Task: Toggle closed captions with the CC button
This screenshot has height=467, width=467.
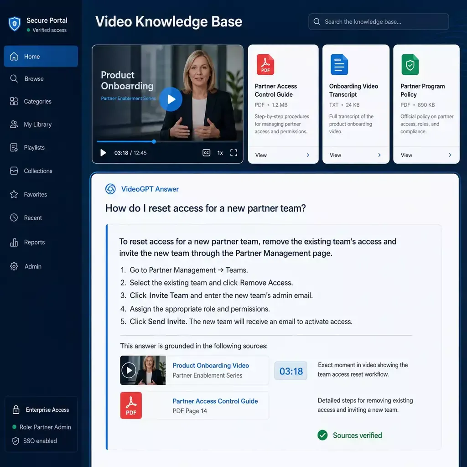Action: pyautogui.click(x=207, y=153)
